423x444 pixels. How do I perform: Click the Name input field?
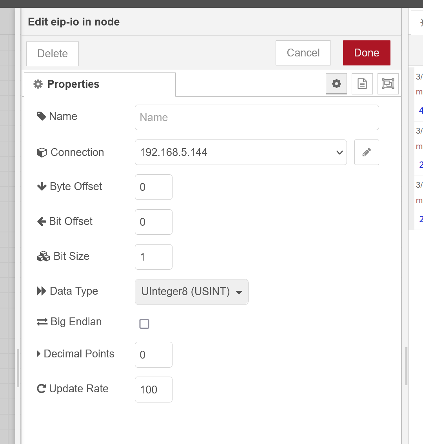[257, 118]
